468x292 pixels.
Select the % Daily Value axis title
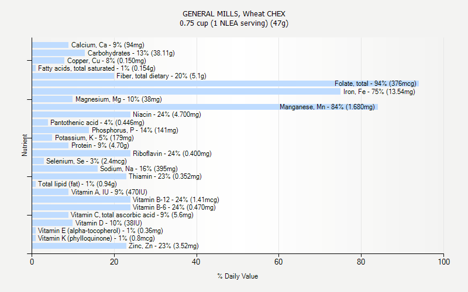238,276
